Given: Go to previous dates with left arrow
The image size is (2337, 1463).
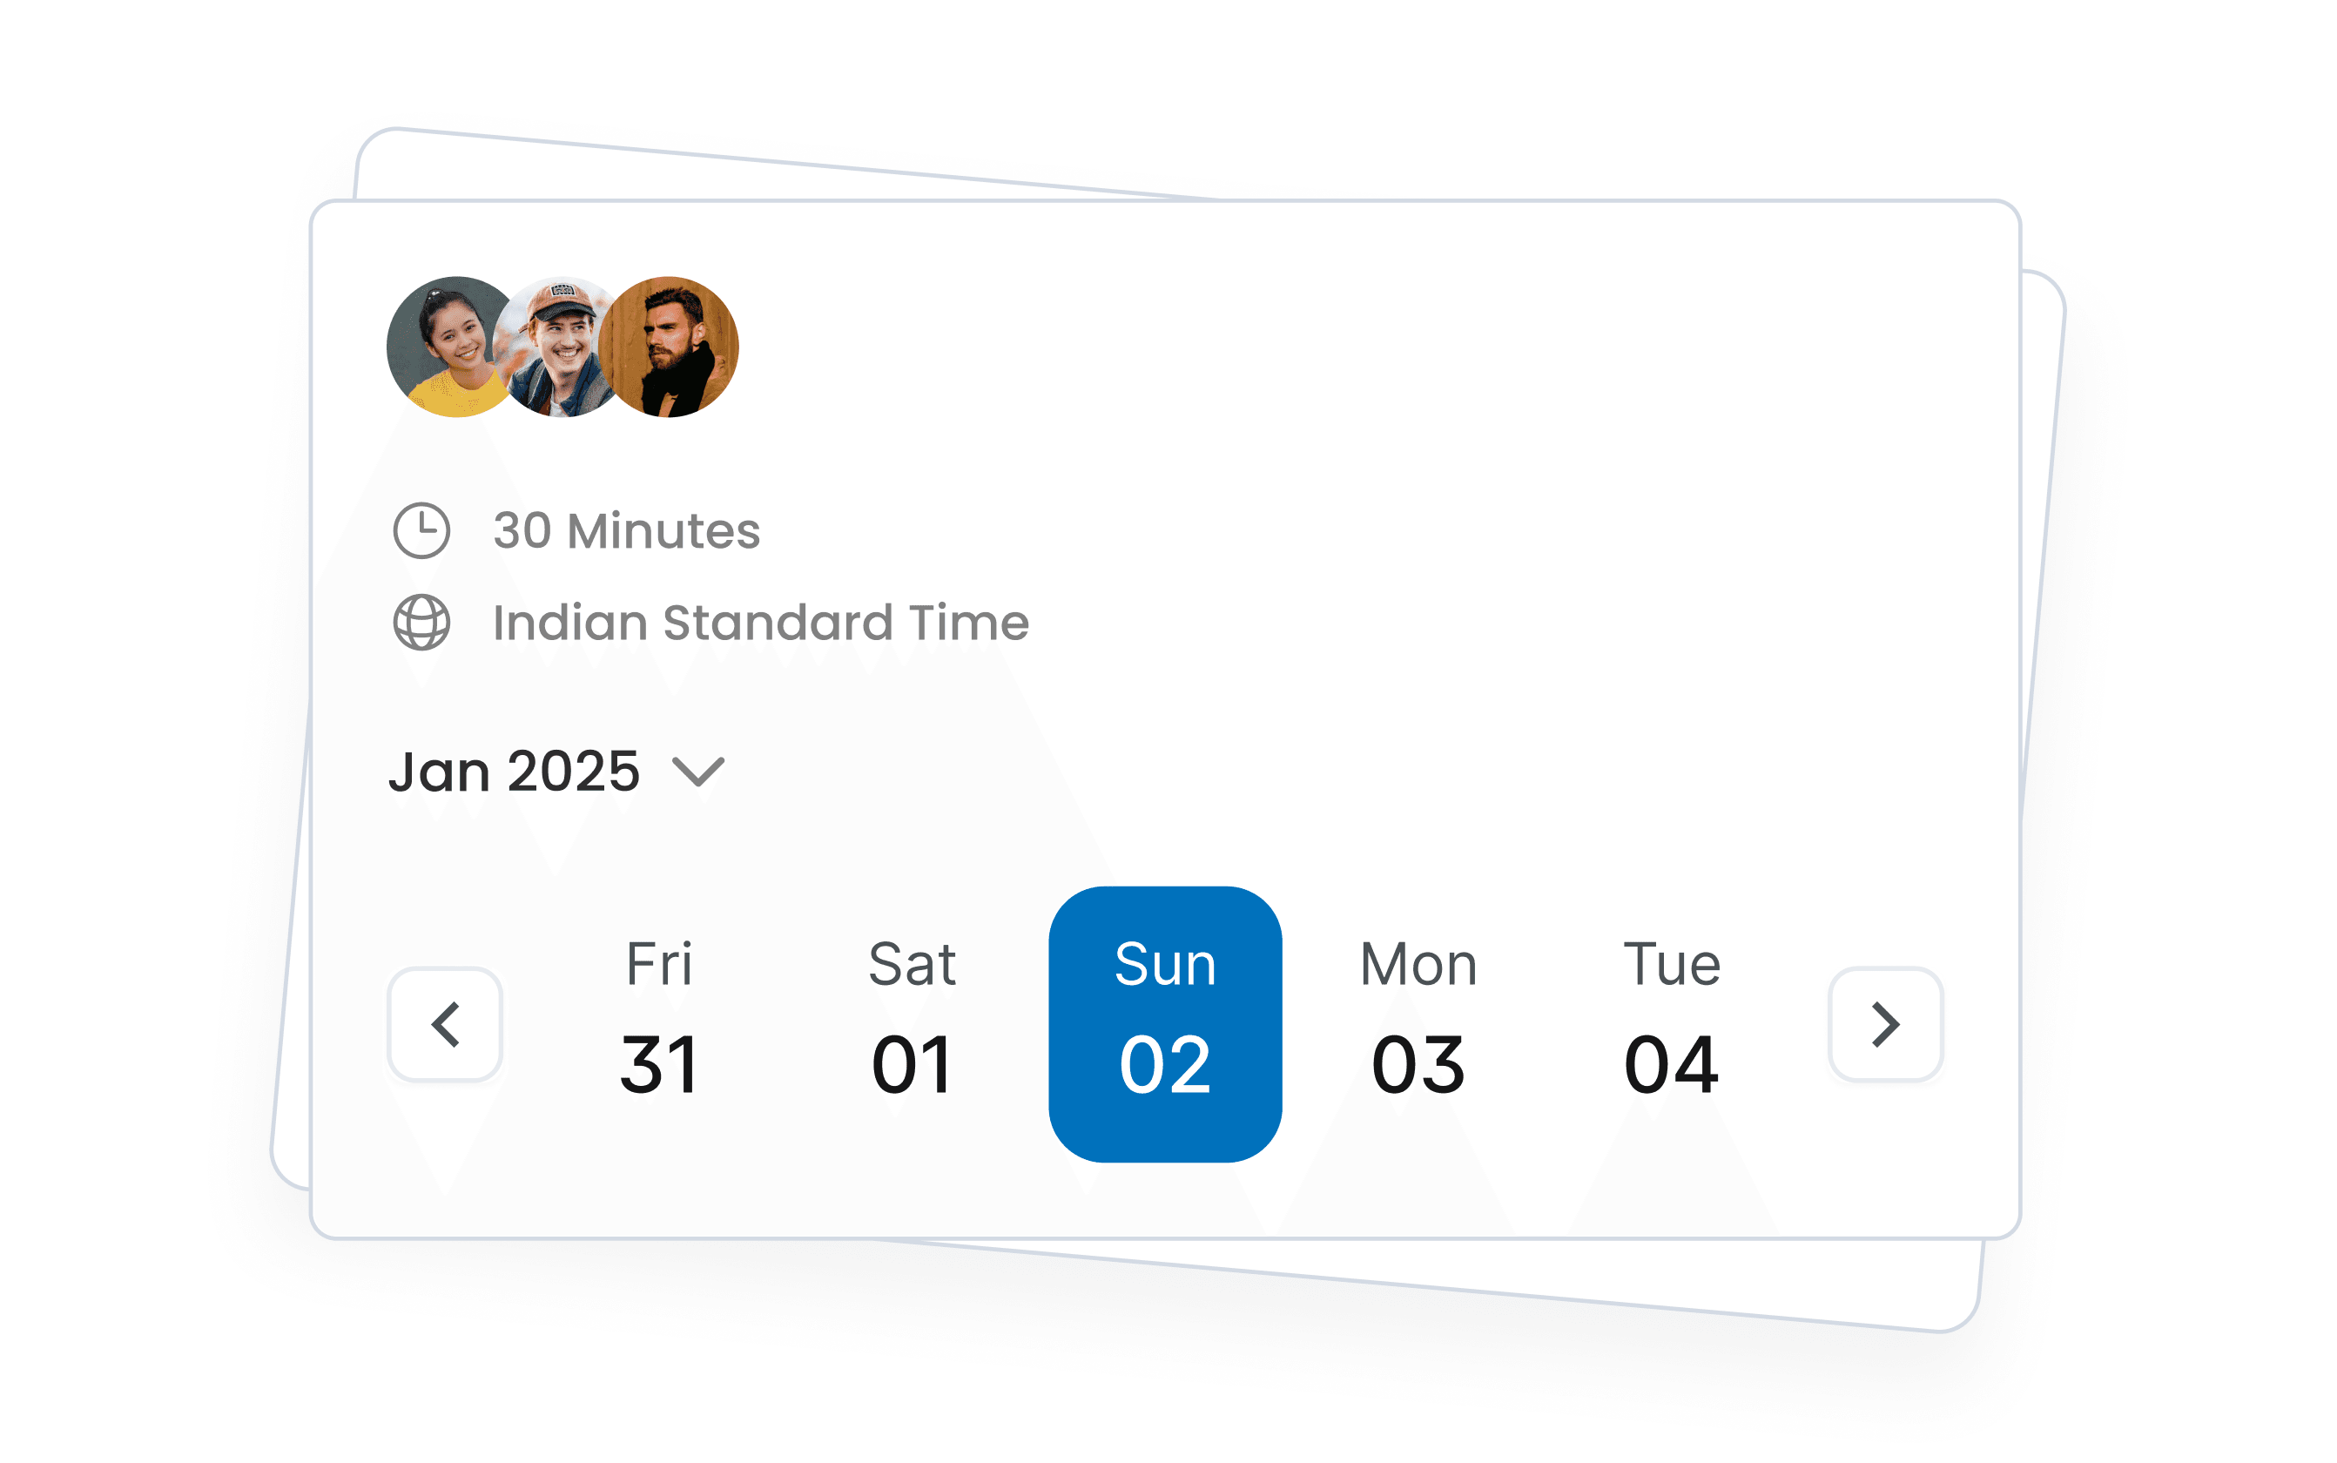Looking at the screenshot, I should tap(445, 1024).
